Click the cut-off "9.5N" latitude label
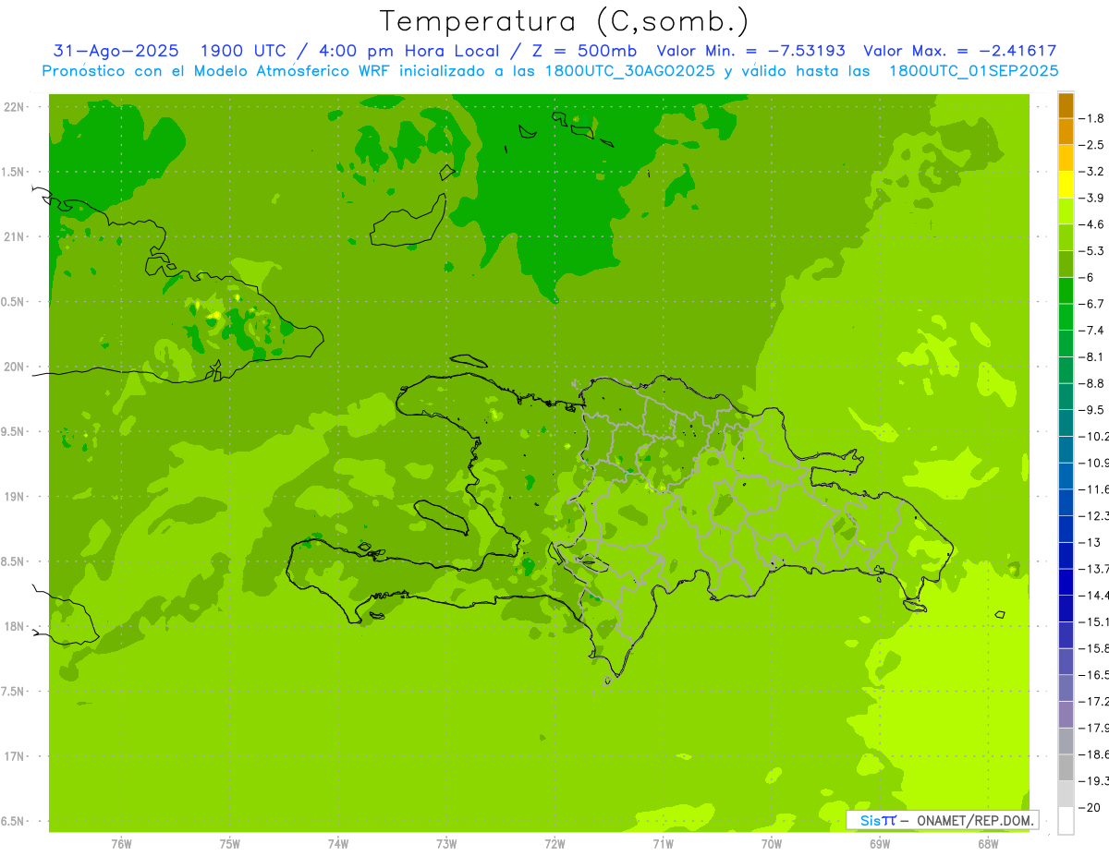1109x856 pixels. click(13, 432)
